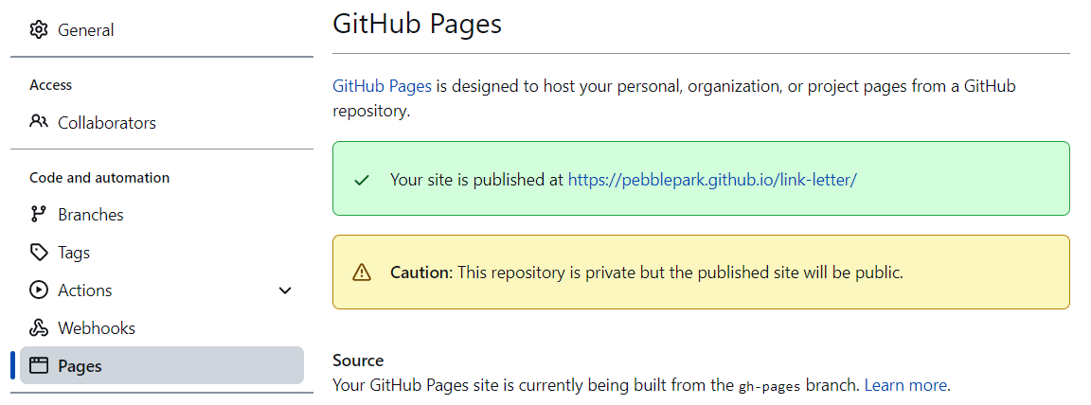Click the "Code and automation" heading
The height and width of the screenshot is (405, 1091).
99,178
